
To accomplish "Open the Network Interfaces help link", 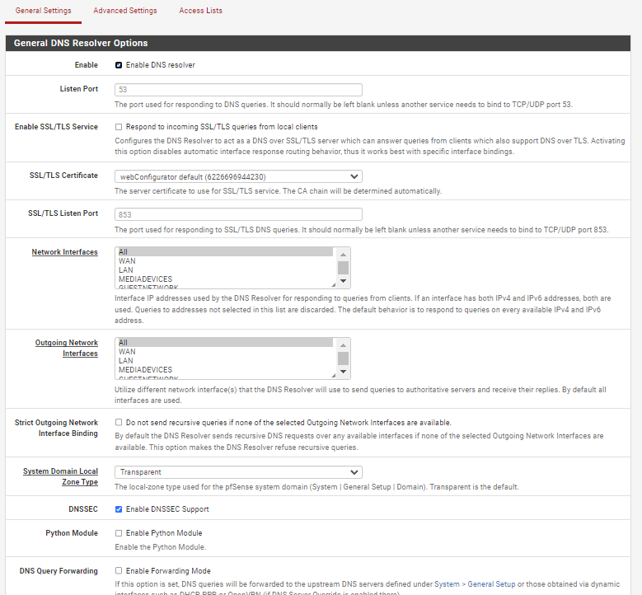I will point(64,252).
